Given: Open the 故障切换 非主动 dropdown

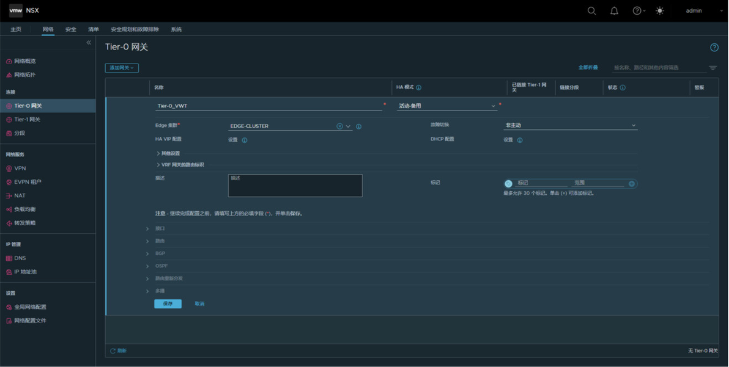Looking at the screenshot, I should (571, 125).
